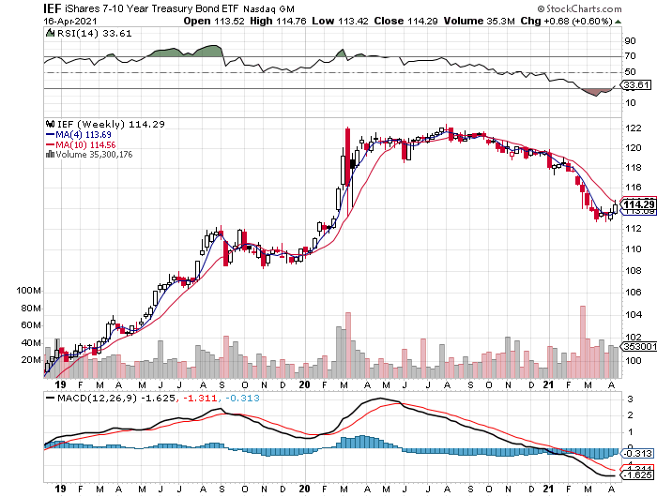Click the RSI(14) 33.61 legend label
Viewport: 657px width, 497px height.
[94, 34]
